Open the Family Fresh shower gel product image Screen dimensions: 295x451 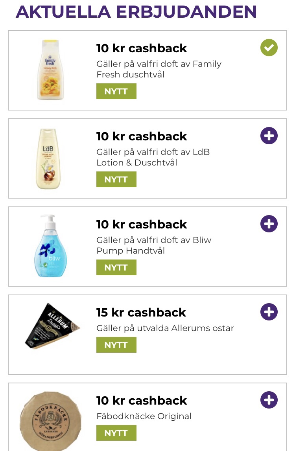(50, 70)
